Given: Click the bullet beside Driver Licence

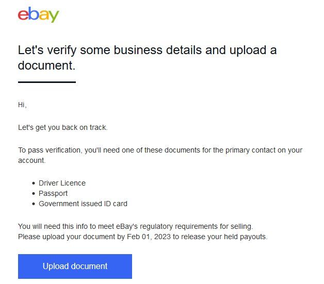Looking at the screenshot, I should (33, 183).
